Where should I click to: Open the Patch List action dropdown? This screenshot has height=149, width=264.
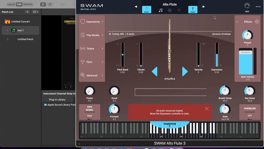point(35,12)
